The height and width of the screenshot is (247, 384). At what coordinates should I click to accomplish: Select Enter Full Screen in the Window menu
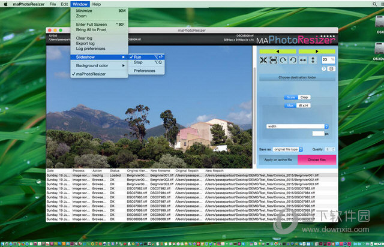(x=99, y=25)
